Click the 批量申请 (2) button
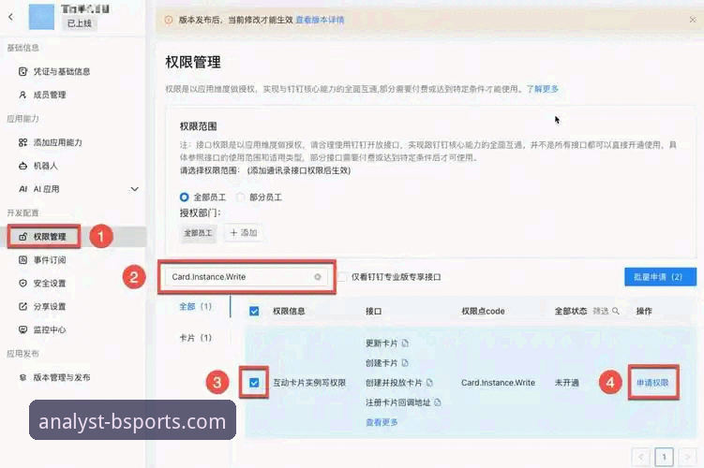The height and width of the screenshot is (468, 704). tap(660, 277)
